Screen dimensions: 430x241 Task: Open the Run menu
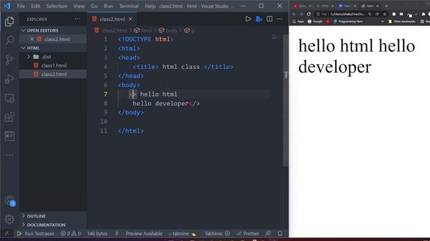[x=108, y=6]
